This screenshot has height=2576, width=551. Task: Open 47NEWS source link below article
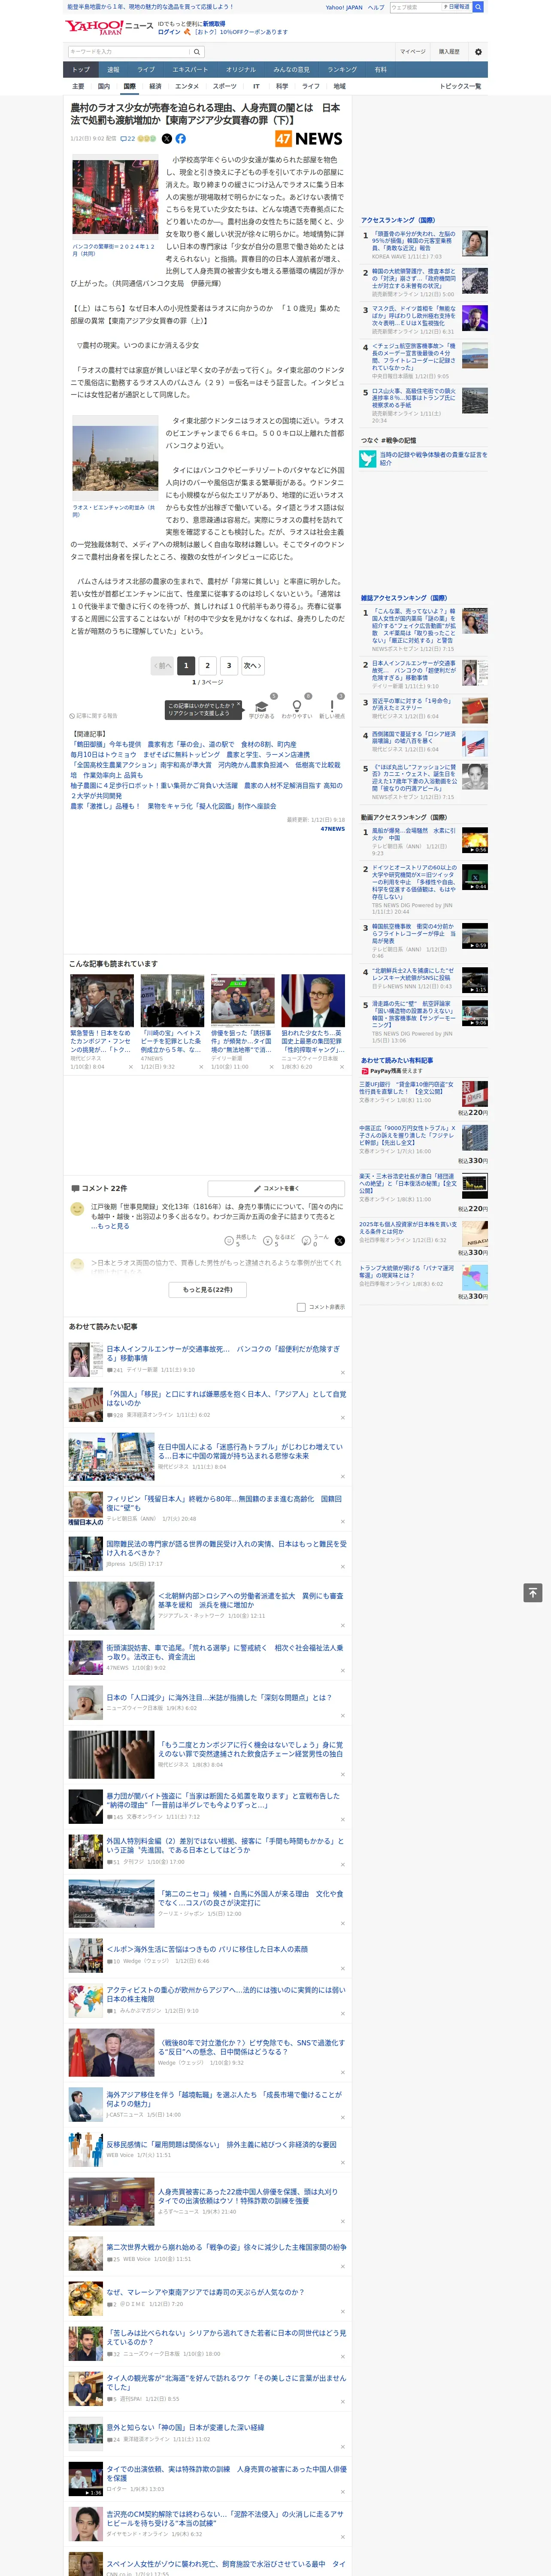332,828
